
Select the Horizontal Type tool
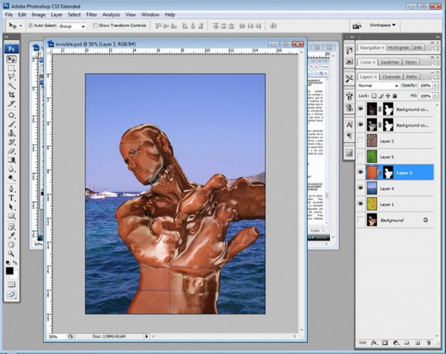click(x=11, y=198)
